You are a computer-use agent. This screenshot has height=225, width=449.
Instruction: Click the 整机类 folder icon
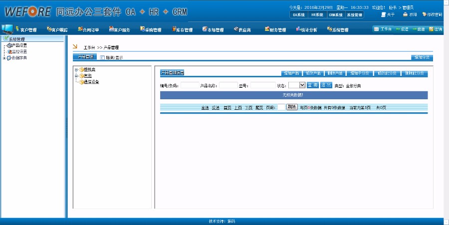[x=82, y=69]
